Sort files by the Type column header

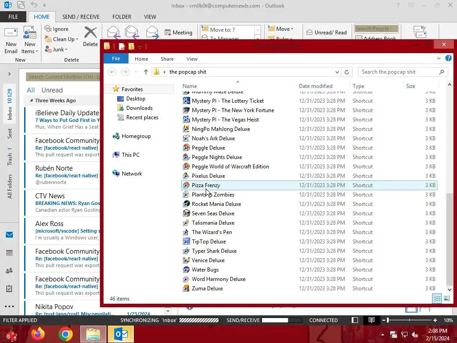[377, 86]
